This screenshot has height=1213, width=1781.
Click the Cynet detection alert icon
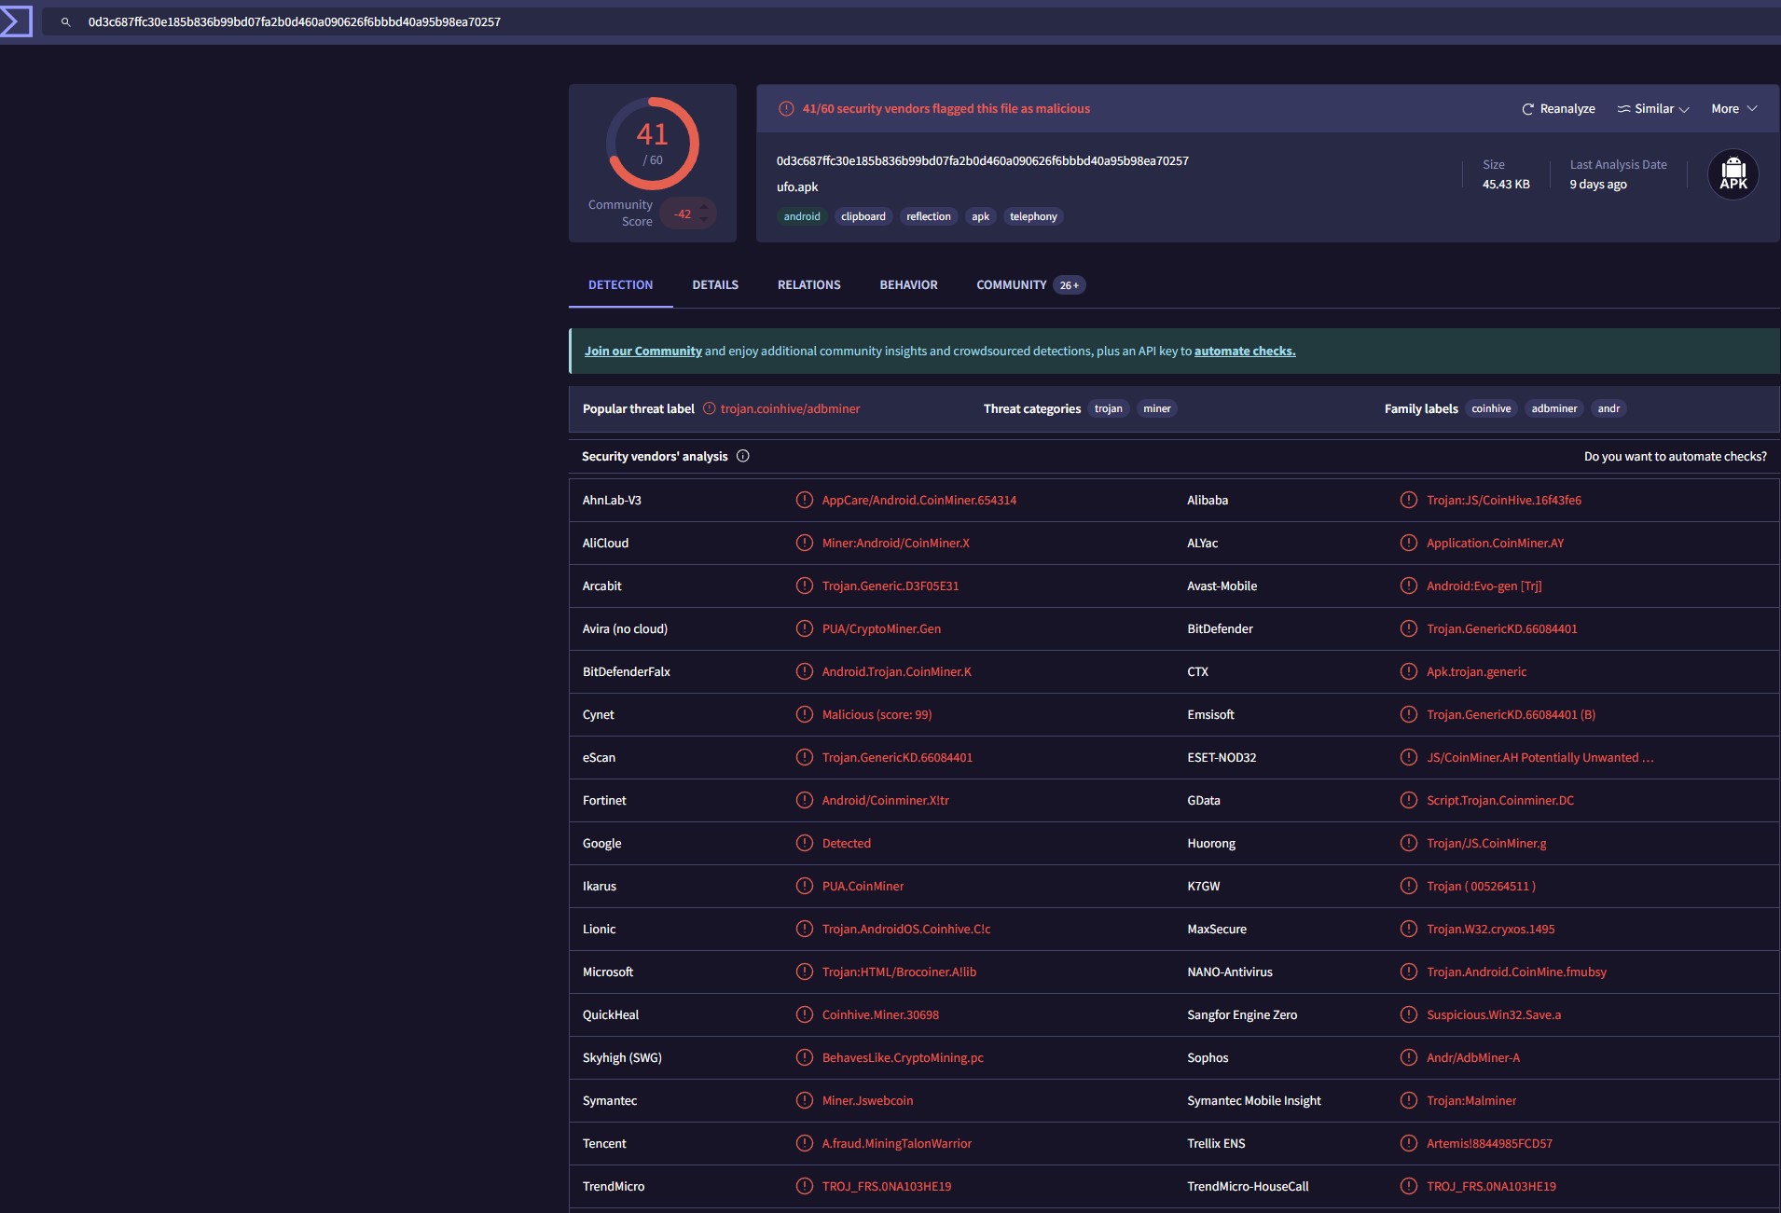(805, 714)
